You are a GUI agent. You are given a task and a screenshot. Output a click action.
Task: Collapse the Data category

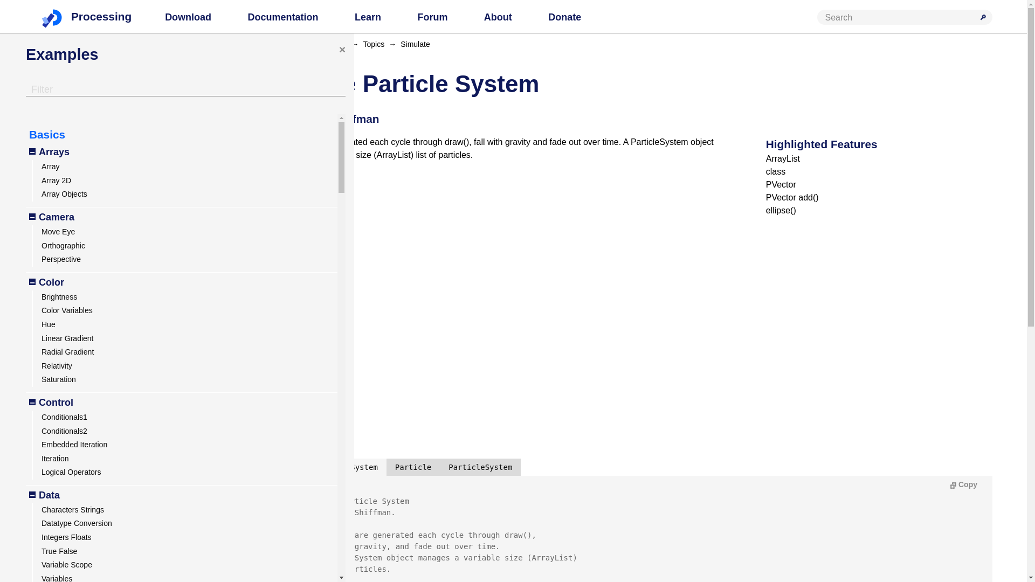point(32,495)
